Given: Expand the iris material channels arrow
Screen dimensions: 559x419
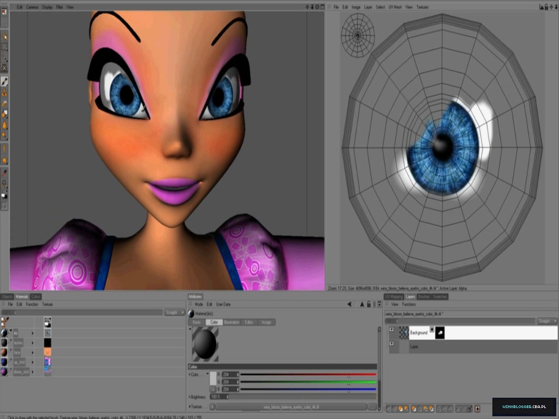Looking at the screenshot, I should [32, 333].
